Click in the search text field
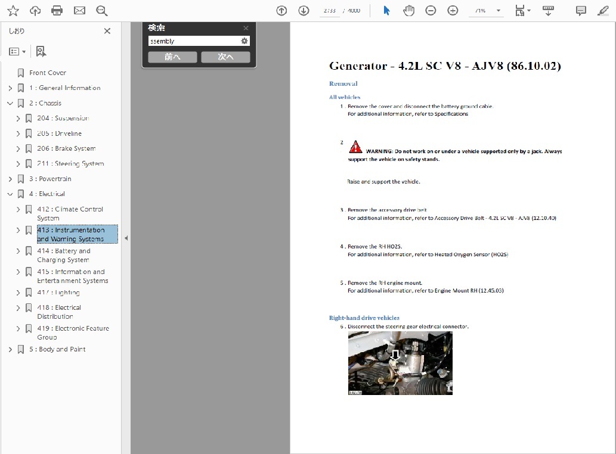 point(194,41)
